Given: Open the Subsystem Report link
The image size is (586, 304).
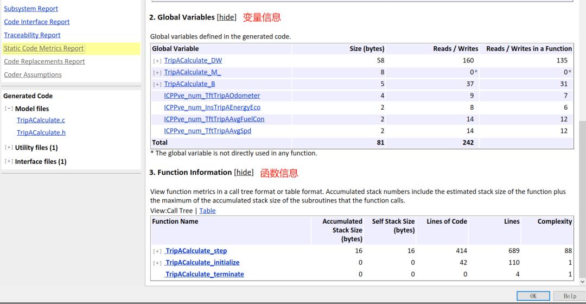Looking at the screenshot, I should (x=30, y=9).
